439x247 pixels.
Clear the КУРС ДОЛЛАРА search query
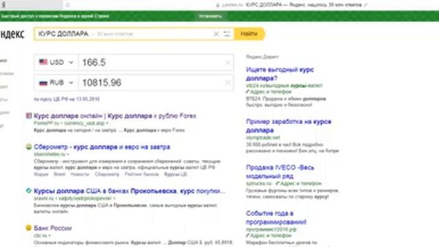pyautogui.click(x=216, y=34)
